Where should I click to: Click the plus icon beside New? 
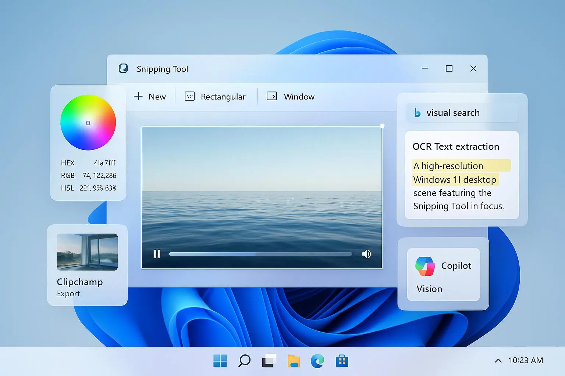coord(138,96)
